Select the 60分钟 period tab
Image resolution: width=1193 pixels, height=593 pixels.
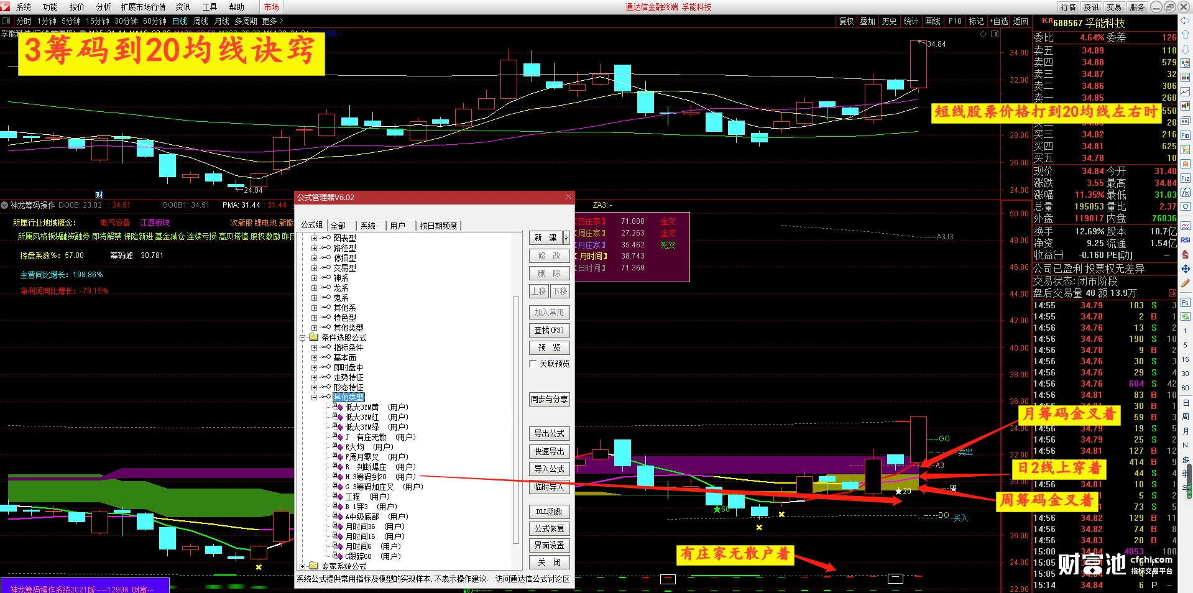[155, 21]
